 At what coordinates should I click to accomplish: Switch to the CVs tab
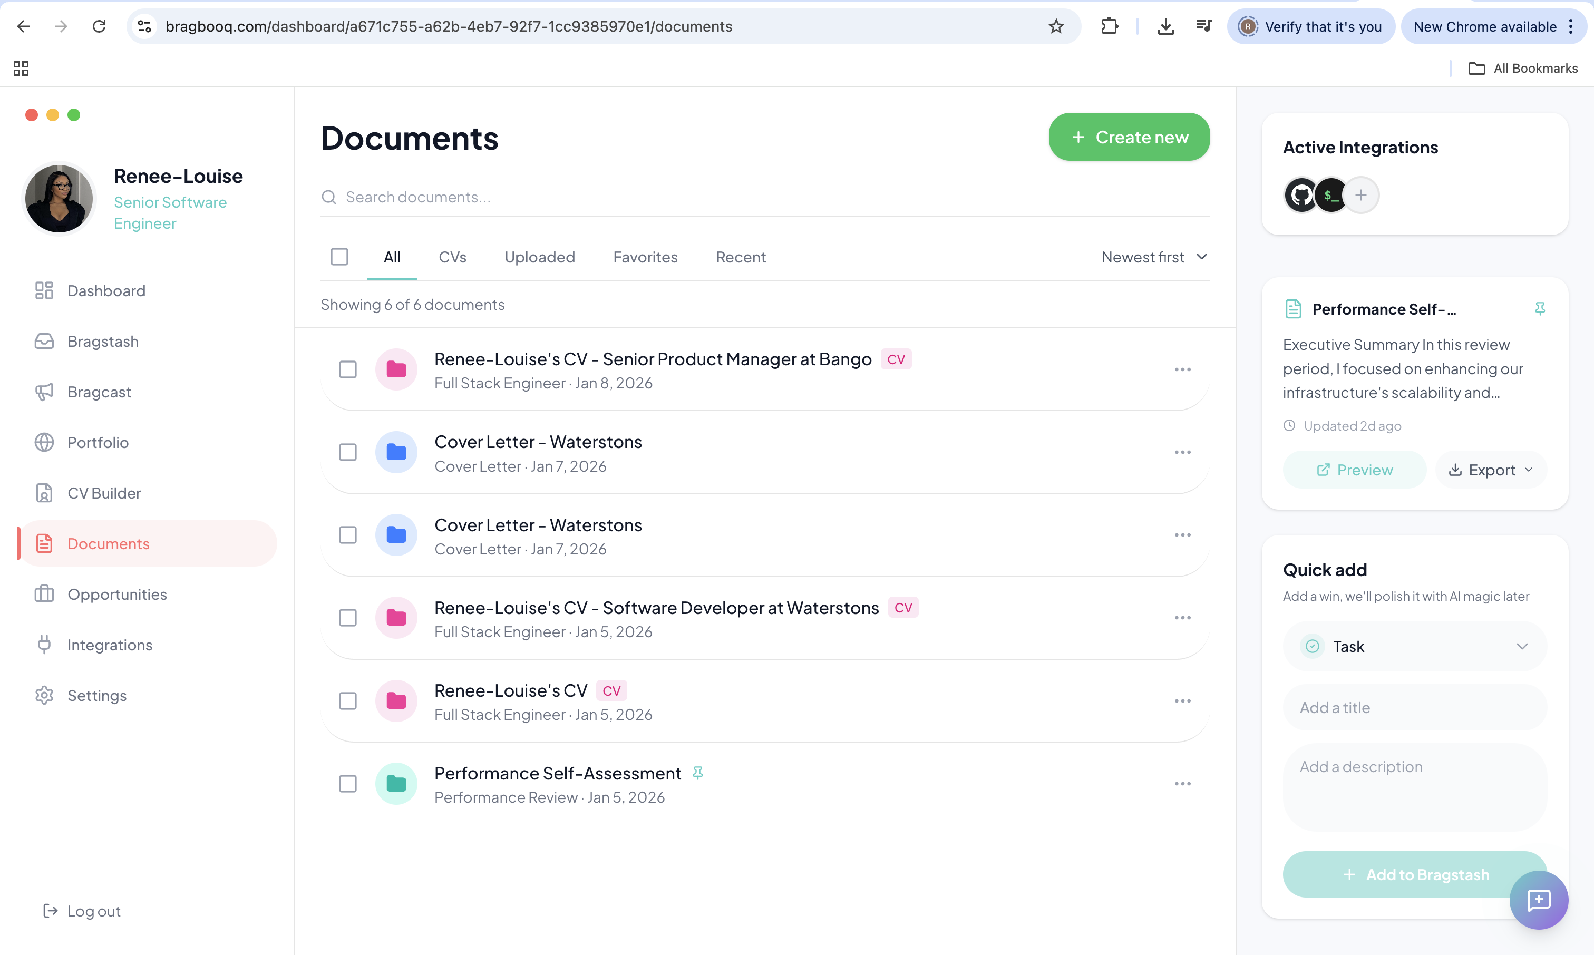[x=452, y=257]
